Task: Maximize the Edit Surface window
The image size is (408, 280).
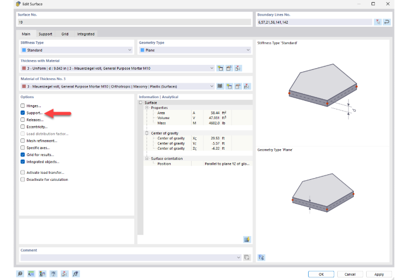Action: [373, 4]
